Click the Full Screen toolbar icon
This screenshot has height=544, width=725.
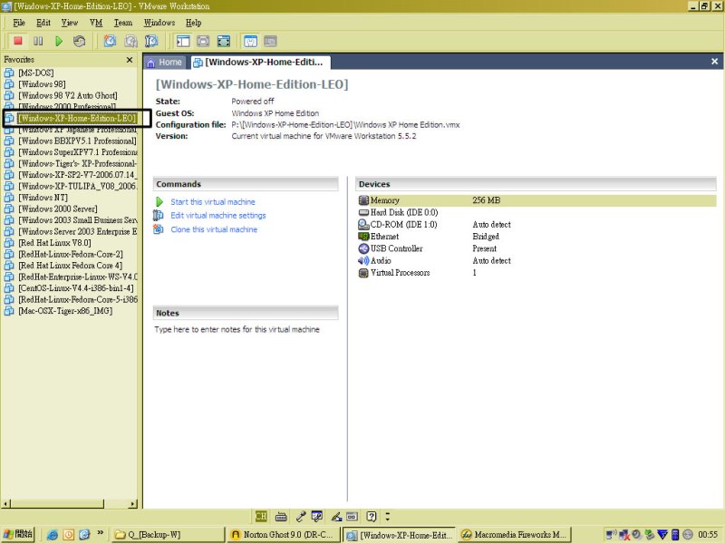tap(223, 41)
